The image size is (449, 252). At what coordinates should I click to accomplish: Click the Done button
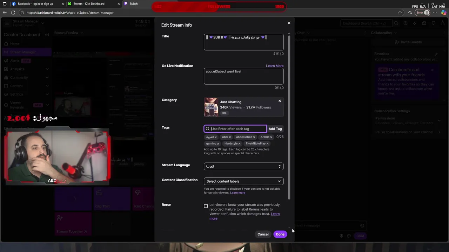280,234
